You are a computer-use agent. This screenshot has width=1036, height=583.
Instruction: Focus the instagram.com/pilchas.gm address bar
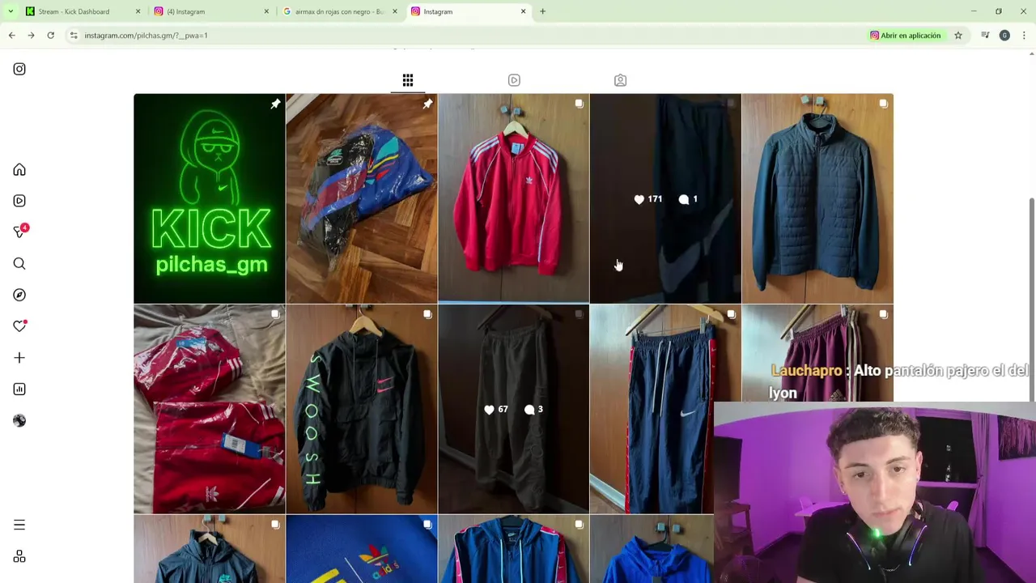coord(469,36)
